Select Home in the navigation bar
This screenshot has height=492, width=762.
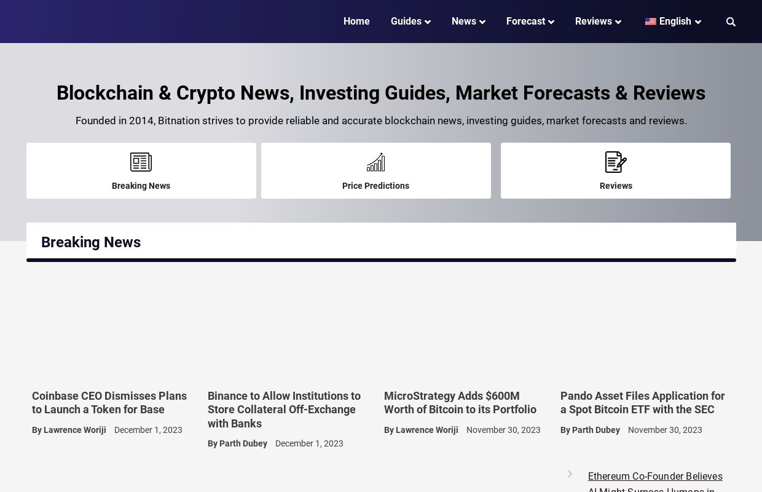356,22
